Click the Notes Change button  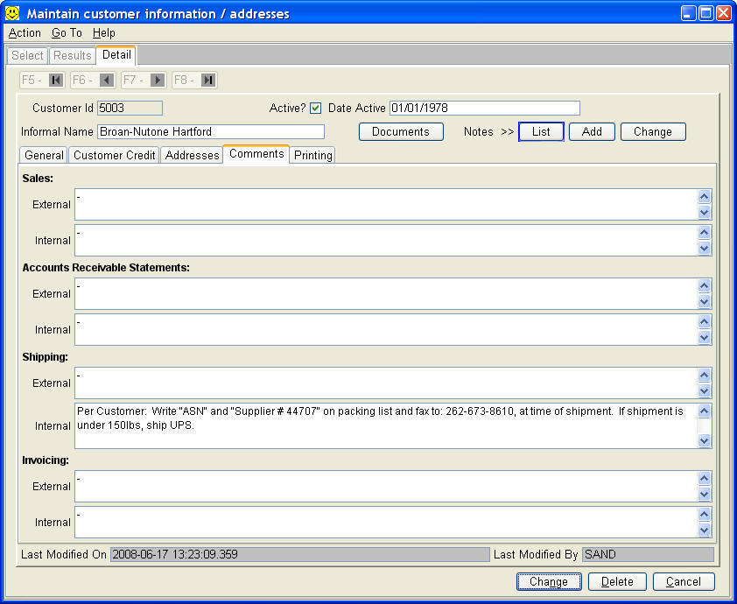(x=653, y=131)
